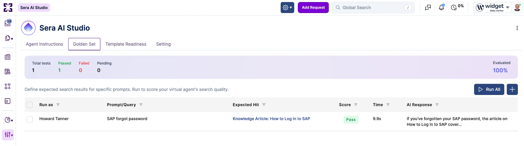Click the Failed count label
The height and width of the screenshot is (146, 524).
84,63
